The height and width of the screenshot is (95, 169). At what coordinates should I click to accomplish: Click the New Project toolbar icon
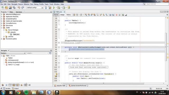pos(6,8)
